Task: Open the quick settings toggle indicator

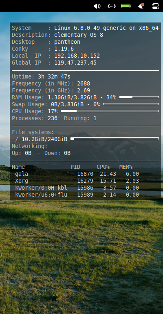Action: [x=155, y=6]
